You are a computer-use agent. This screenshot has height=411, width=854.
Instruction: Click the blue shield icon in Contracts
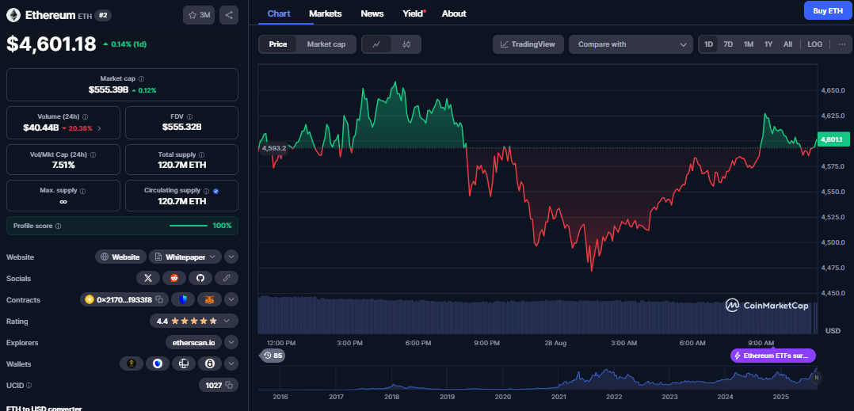183,299
